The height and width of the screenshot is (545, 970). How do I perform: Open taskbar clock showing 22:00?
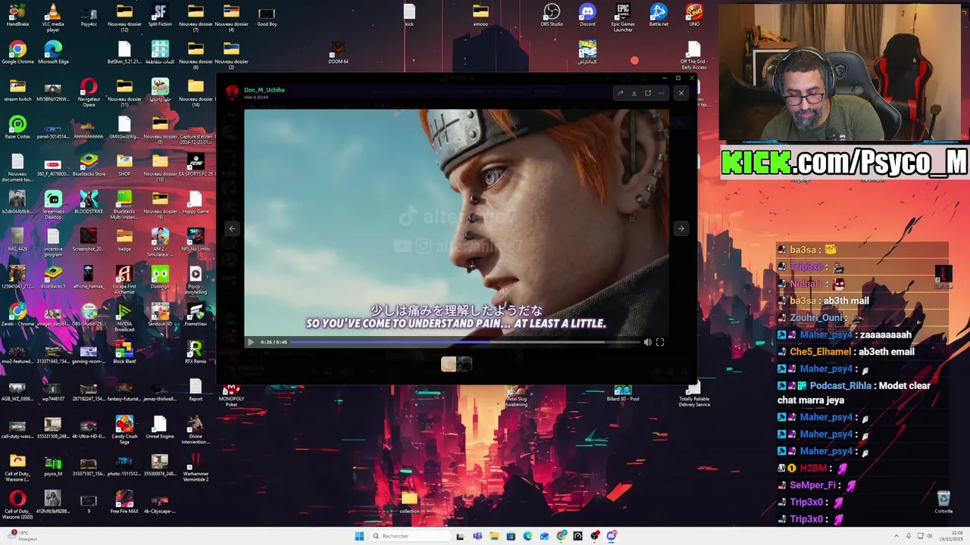953,536
